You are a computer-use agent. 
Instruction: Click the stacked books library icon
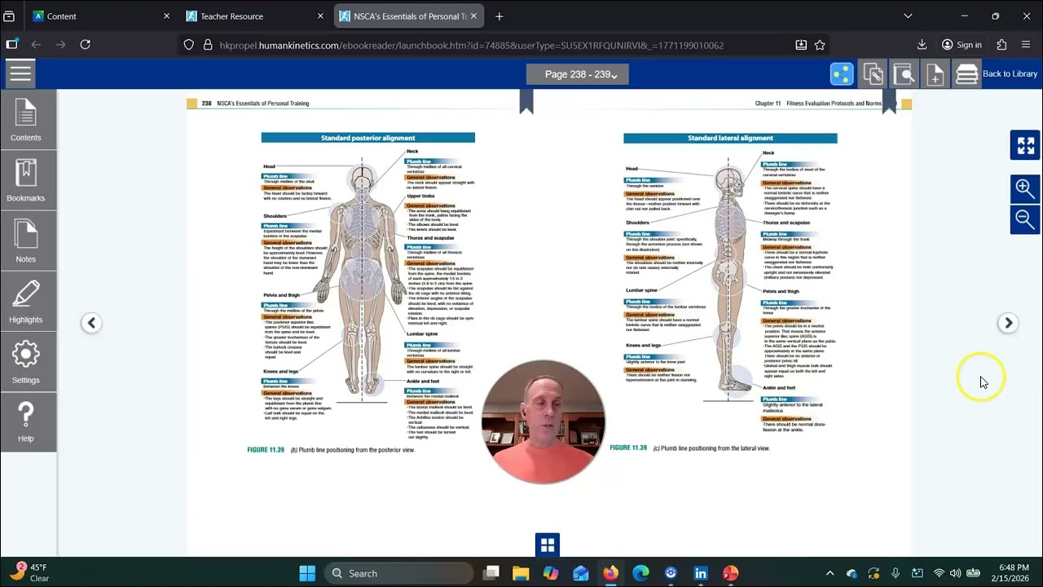click(966, 74)
